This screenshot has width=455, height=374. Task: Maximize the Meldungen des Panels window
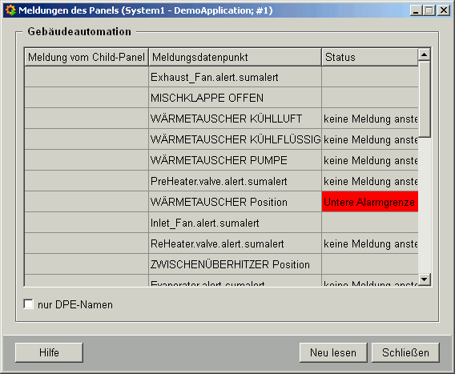(429, 10)
